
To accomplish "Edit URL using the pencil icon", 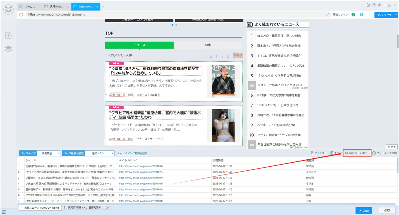I will tap(328, 15).
